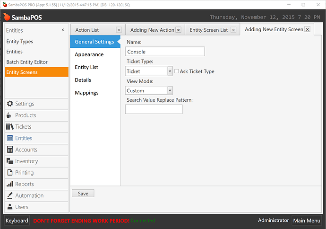Screen dimensions: 326x229
Task: Open Inventory via the truck icon
Action: 10,161
